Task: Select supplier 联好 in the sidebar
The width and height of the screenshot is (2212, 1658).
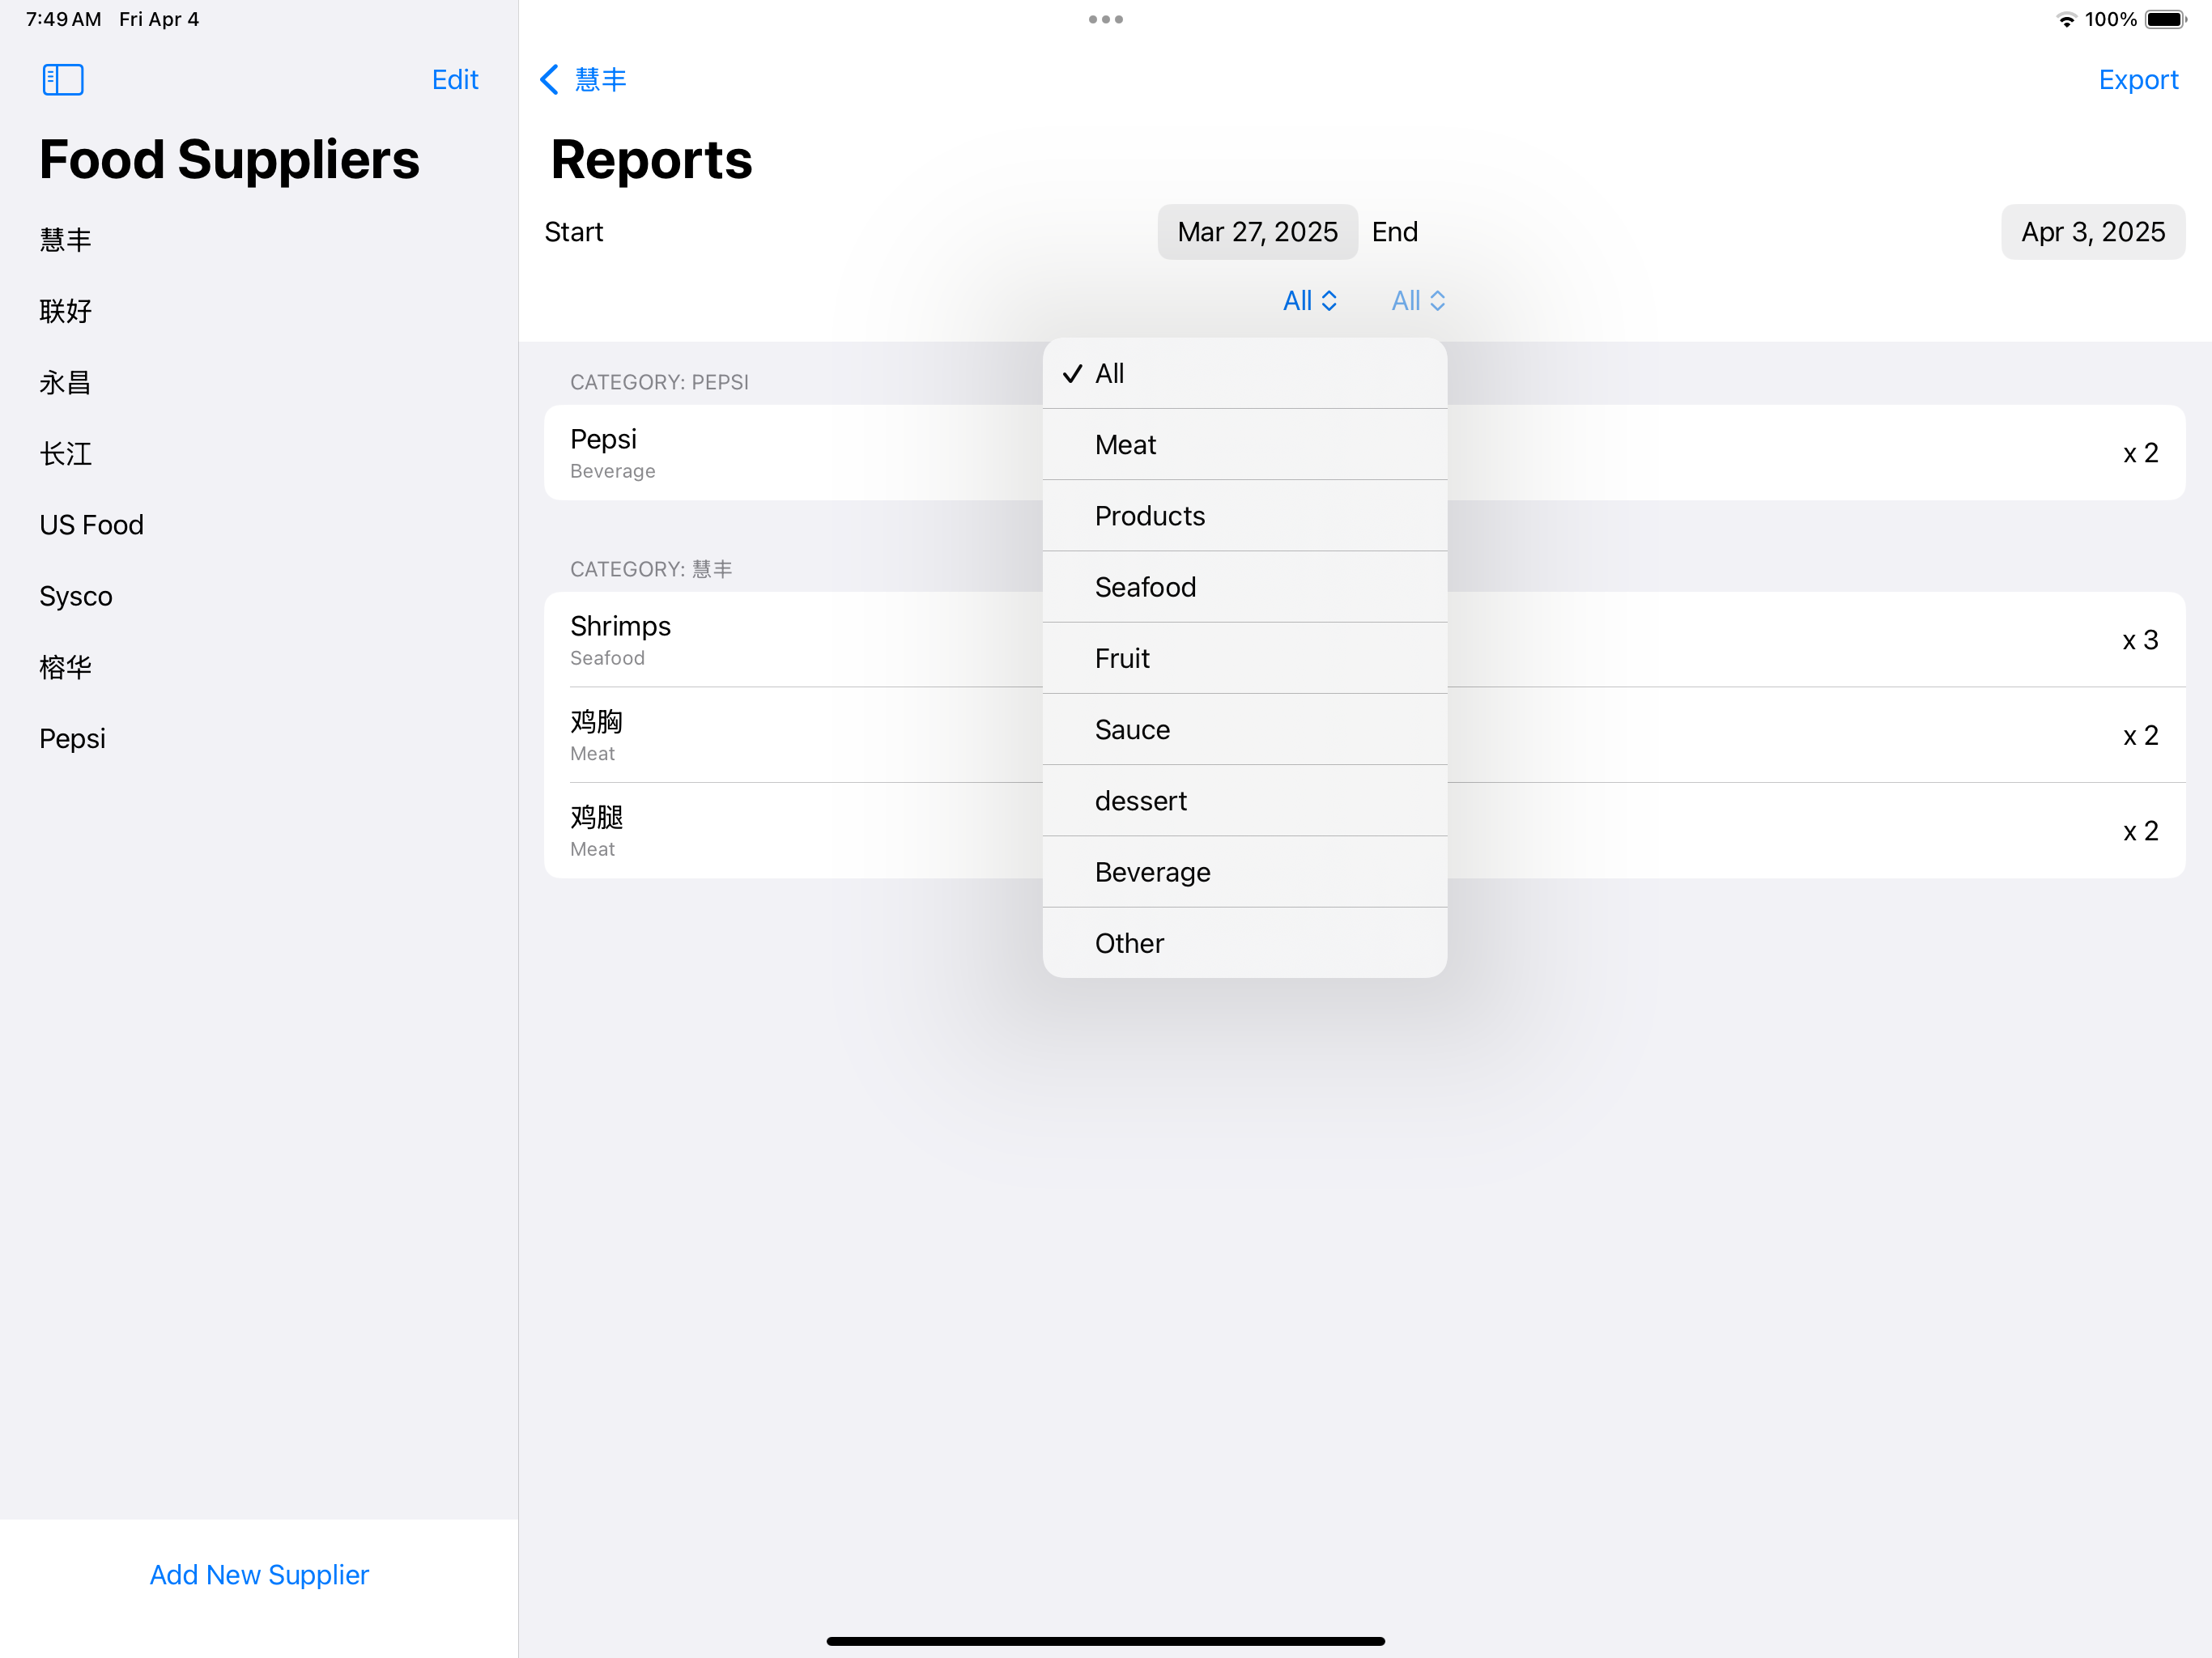Action: pos(259,311)
